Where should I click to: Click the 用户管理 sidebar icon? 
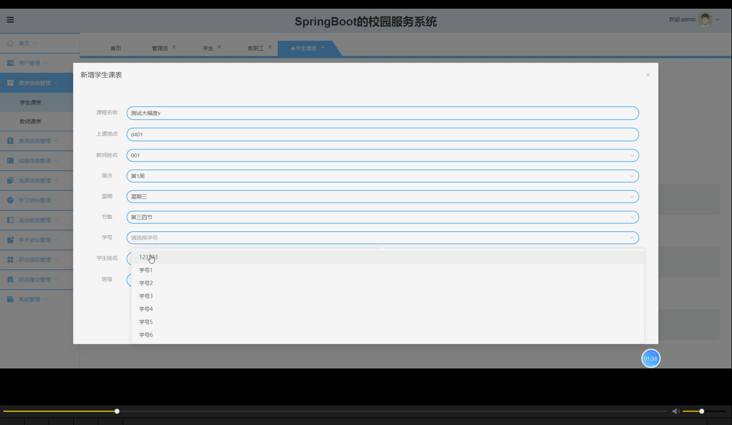[x=10, y=63]
